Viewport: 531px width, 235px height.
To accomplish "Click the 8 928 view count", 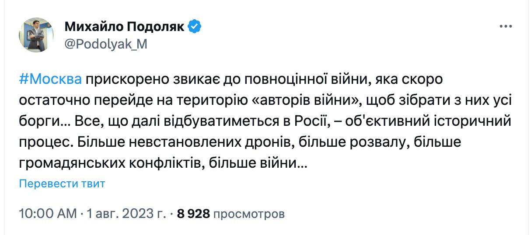I will (x=193, y=214).
